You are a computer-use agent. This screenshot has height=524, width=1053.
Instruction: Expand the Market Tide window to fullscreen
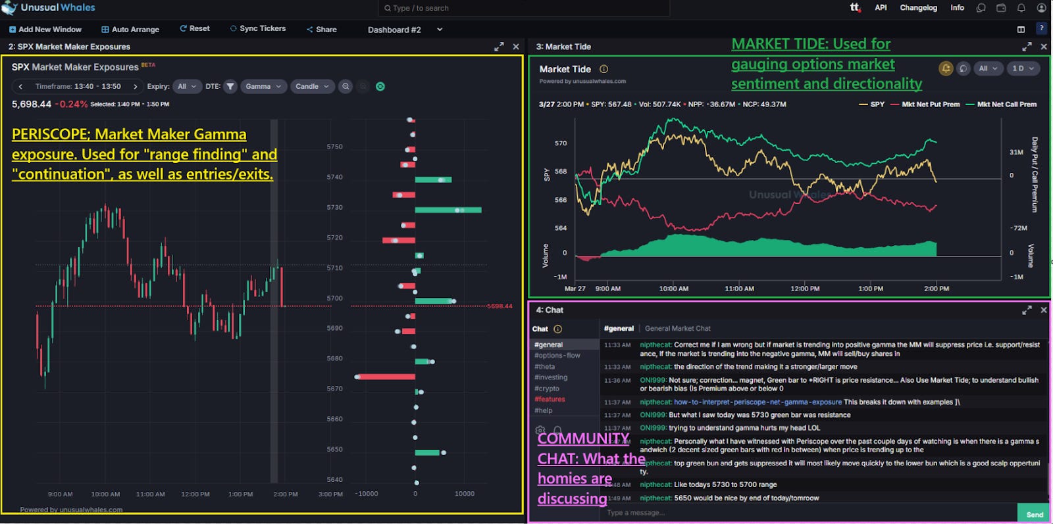[1027, 47]
